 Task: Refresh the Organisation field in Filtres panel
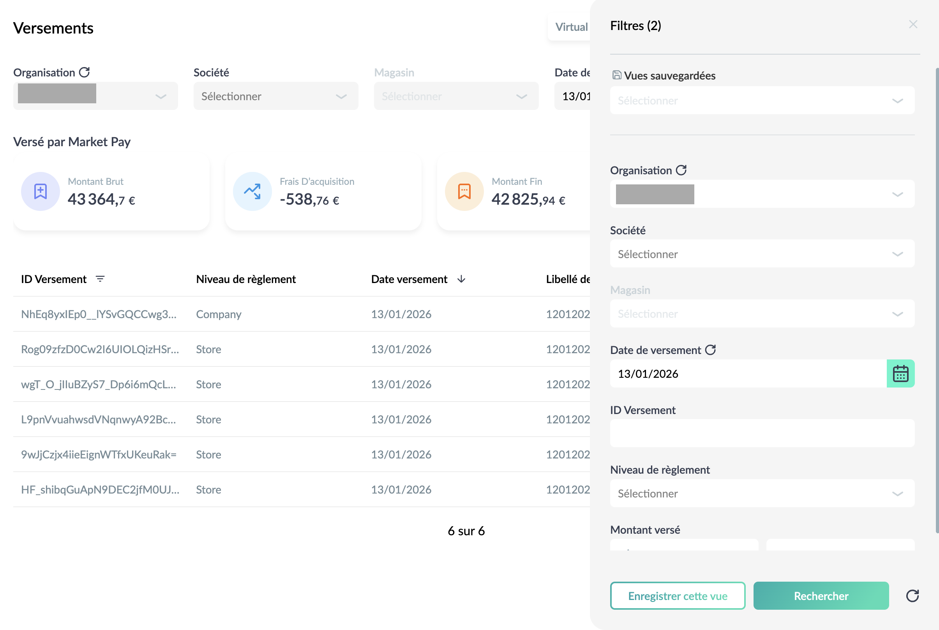pos(681,170)
